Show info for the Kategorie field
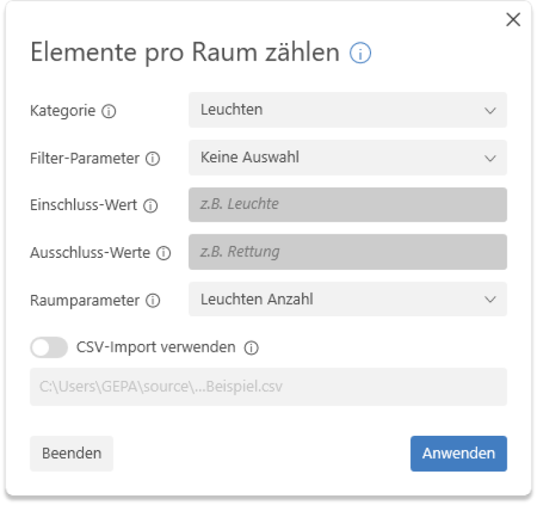The width and height of the screenshot is (537, 505). [109, 111]
